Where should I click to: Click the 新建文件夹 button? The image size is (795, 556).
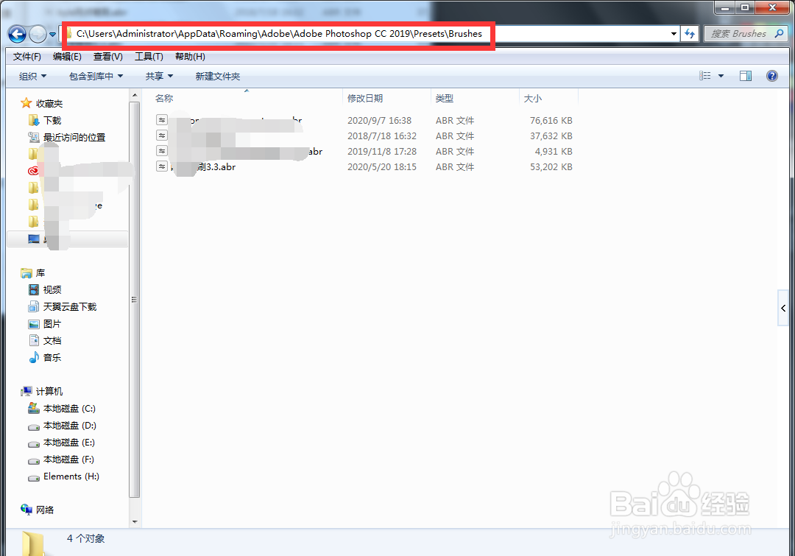(217, 76)
